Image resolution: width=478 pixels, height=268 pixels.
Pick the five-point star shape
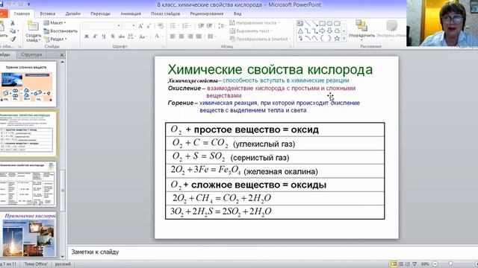(x=337, y=39)
